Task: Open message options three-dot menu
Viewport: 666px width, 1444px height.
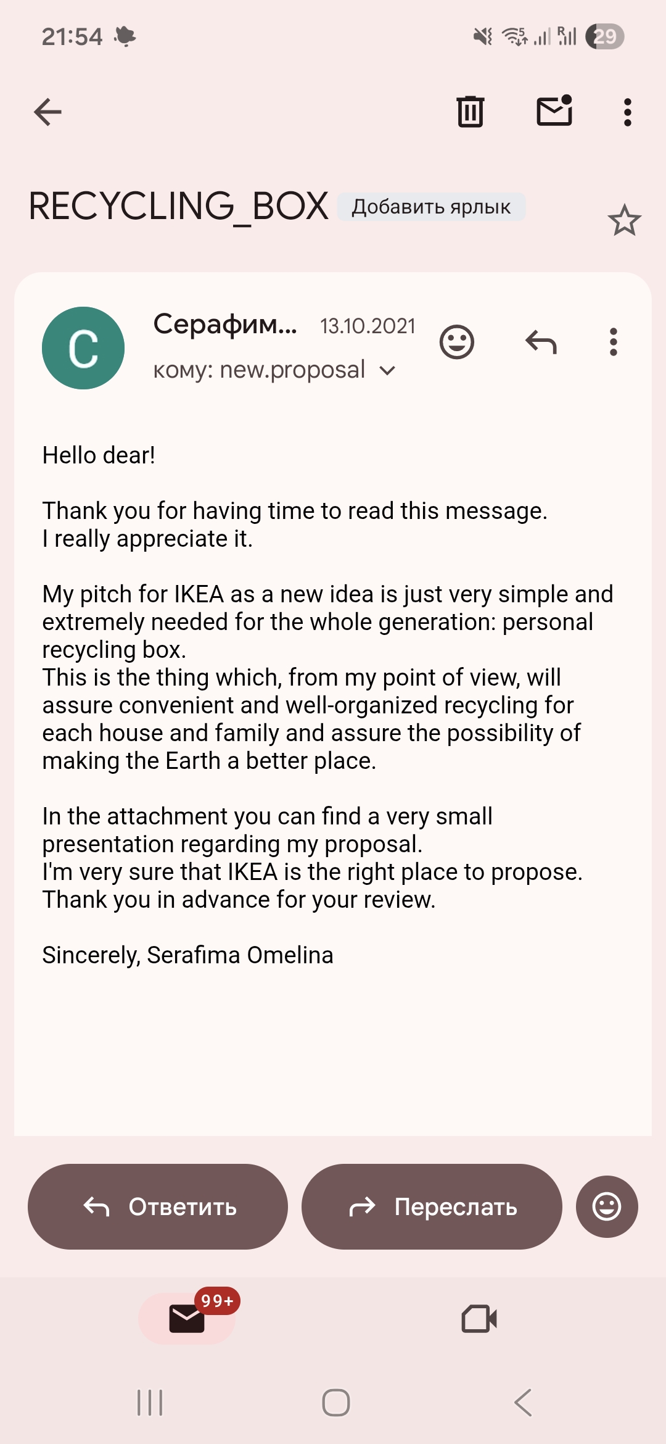Action: pos(613,342)
